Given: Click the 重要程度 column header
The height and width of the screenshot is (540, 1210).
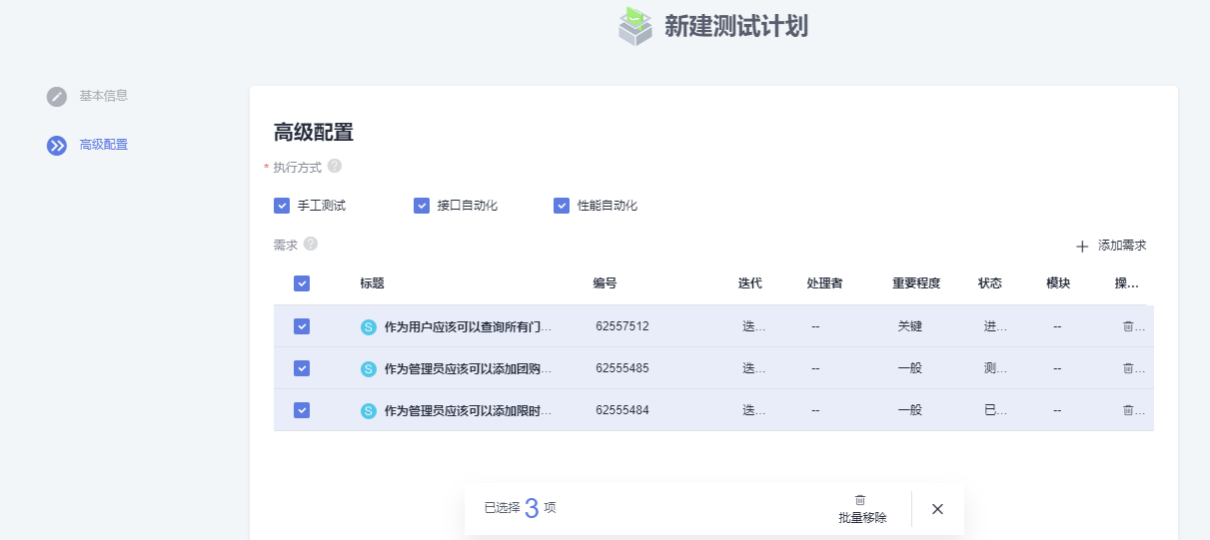Looking at the screenshot, I should coord(916,283).
